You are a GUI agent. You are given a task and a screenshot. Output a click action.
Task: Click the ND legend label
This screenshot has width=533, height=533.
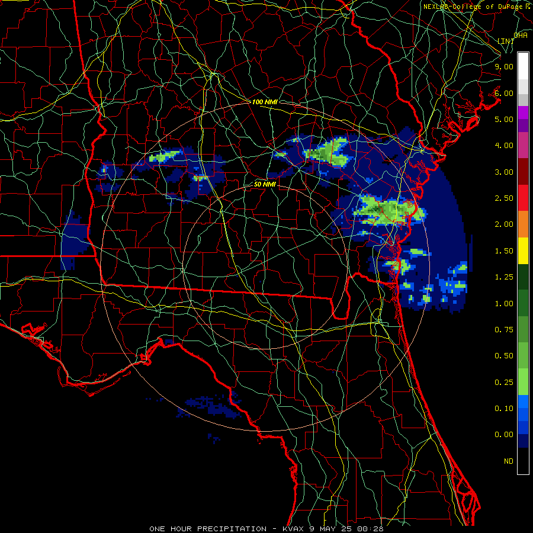point(509,461)
